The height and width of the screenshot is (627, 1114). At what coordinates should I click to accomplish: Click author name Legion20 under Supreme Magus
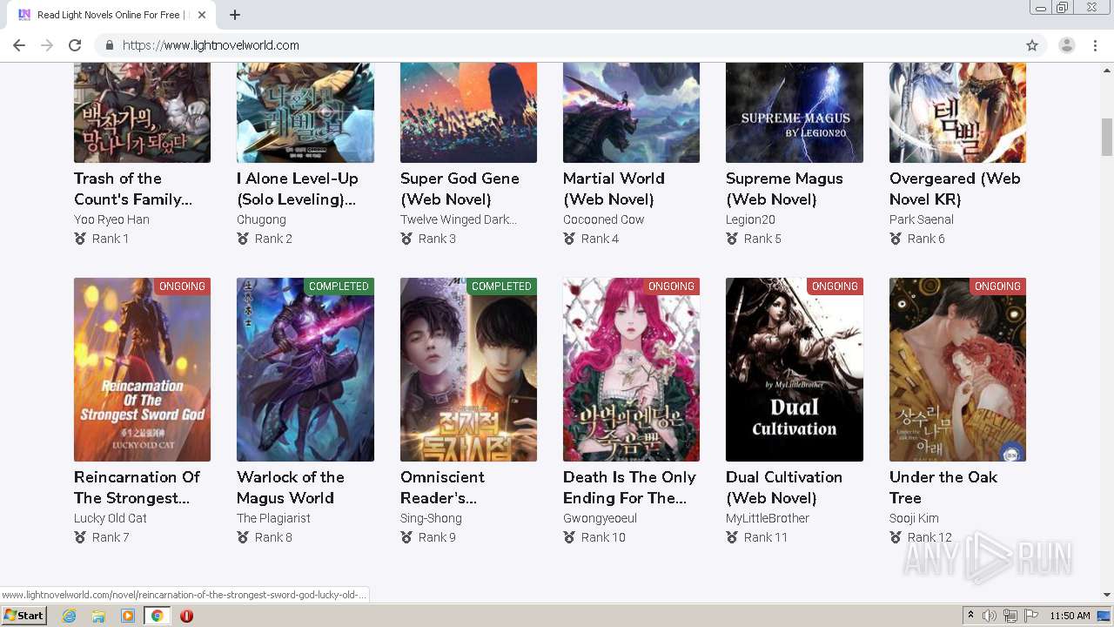click(750, 219)
